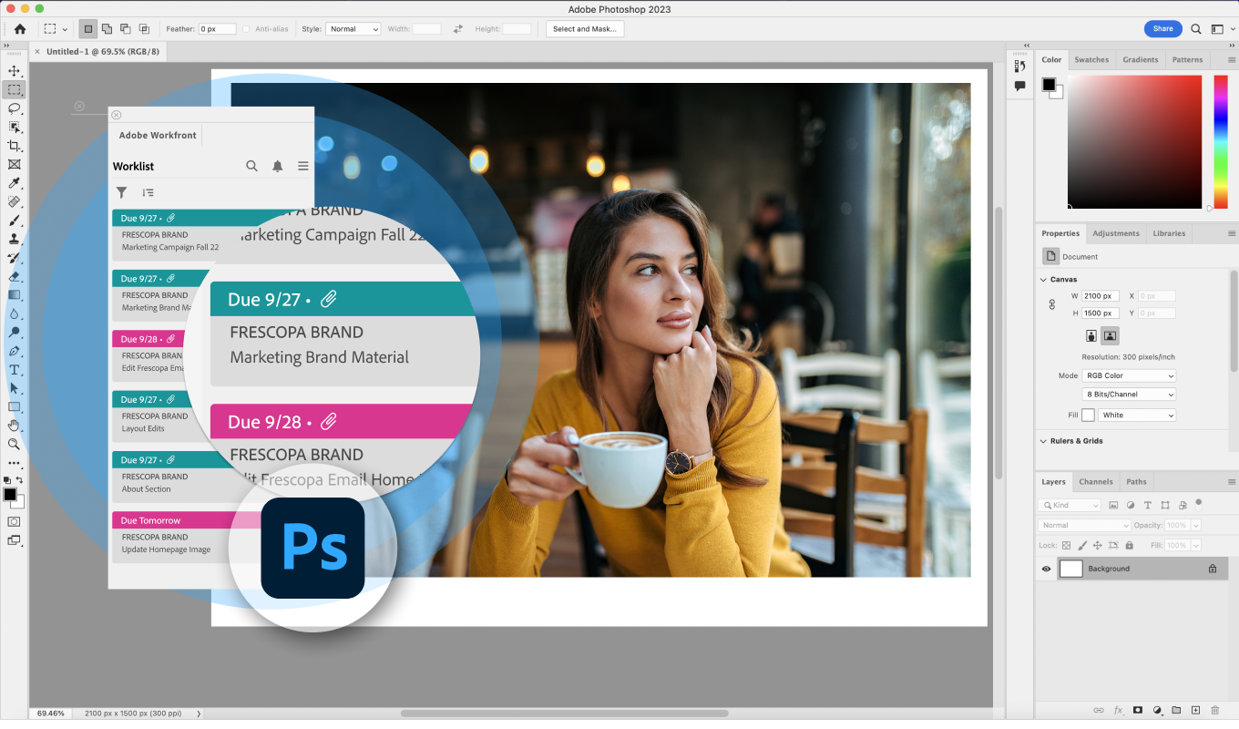1239x729 pixels.
Task: Set canvas to landscape orientation
Action: coord(1110,335)
